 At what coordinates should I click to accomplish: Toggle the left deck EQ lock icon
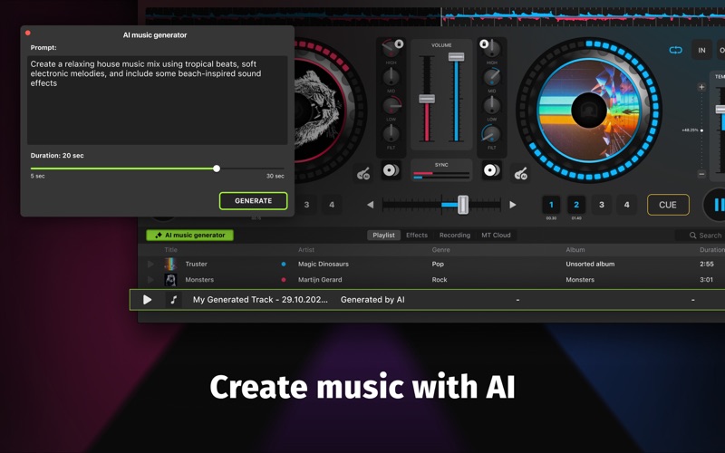pos(399,43)
